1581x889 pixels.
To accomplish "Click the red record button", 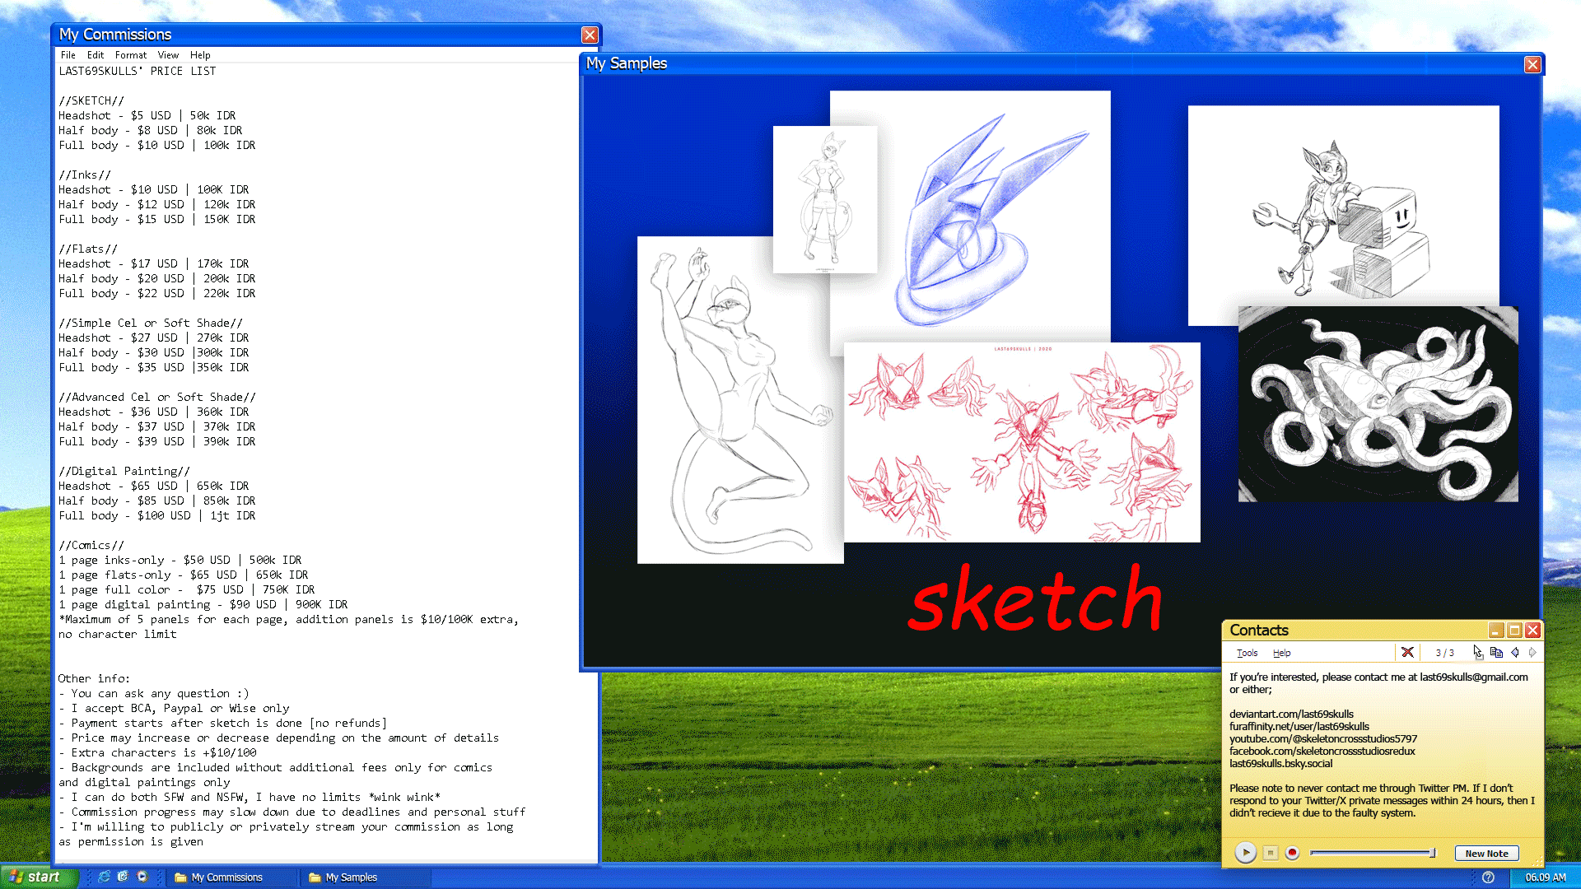I will click(x=1293, y=853).
